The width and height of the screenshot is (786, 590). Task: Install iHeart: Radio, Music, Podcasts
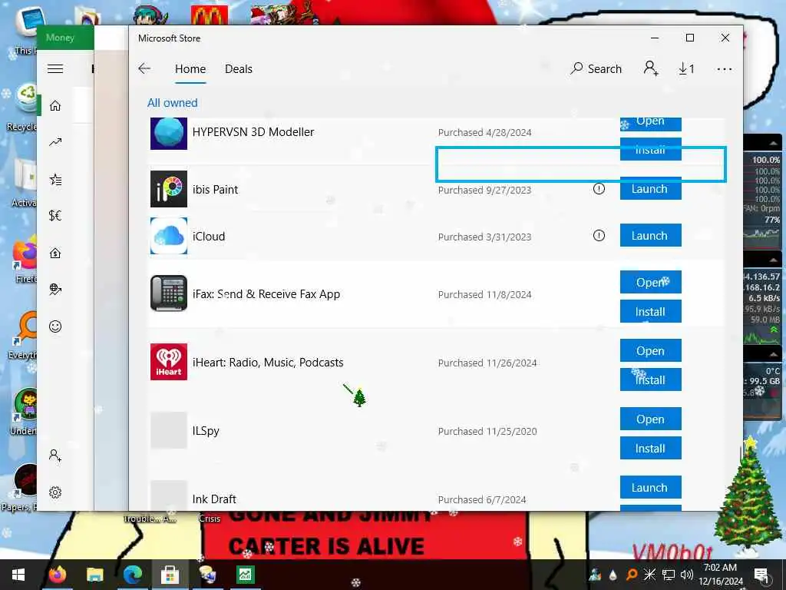coord(650,380)
